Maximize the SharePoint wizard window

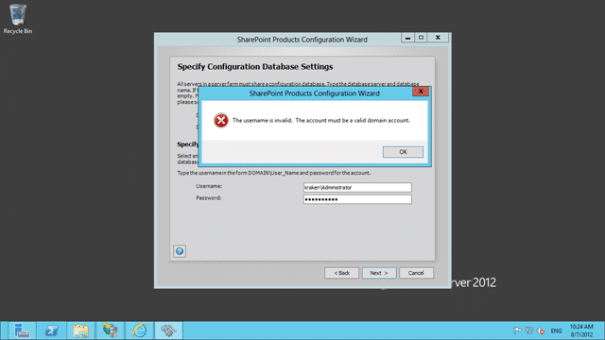tap(421, 38)
